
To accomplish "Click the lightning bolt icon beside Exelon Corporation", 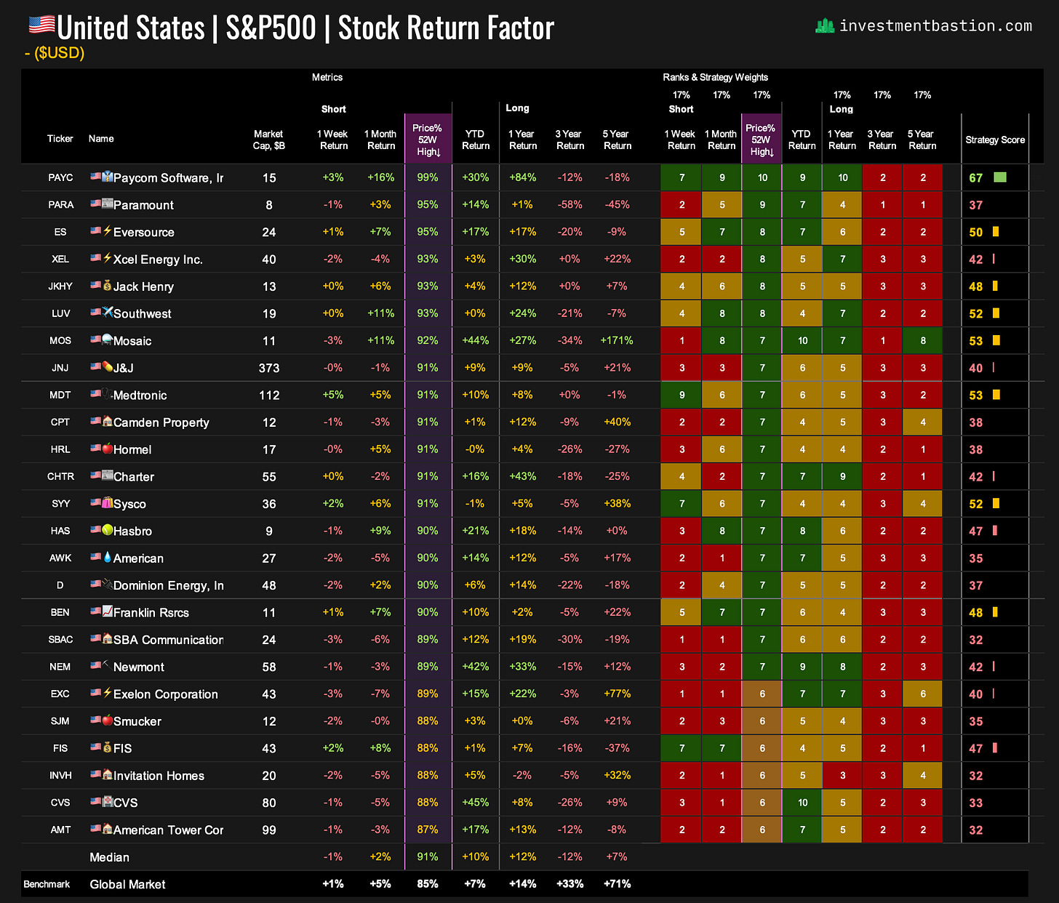I will tap(108, 692).
